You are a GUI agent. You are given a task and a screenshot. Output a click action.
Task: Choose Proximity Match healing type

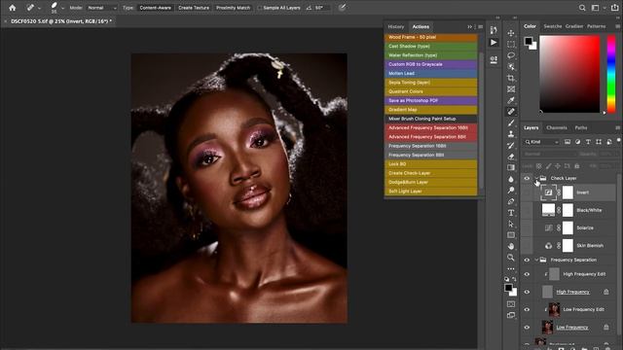(x=233, y=8)
